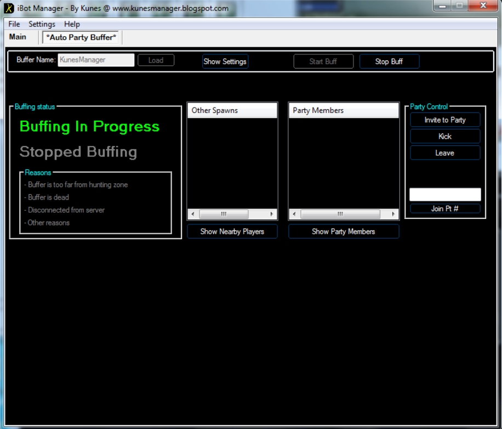Click the Kick button
The height and width of the screenshot is (429, 502).
click(444, 136)
